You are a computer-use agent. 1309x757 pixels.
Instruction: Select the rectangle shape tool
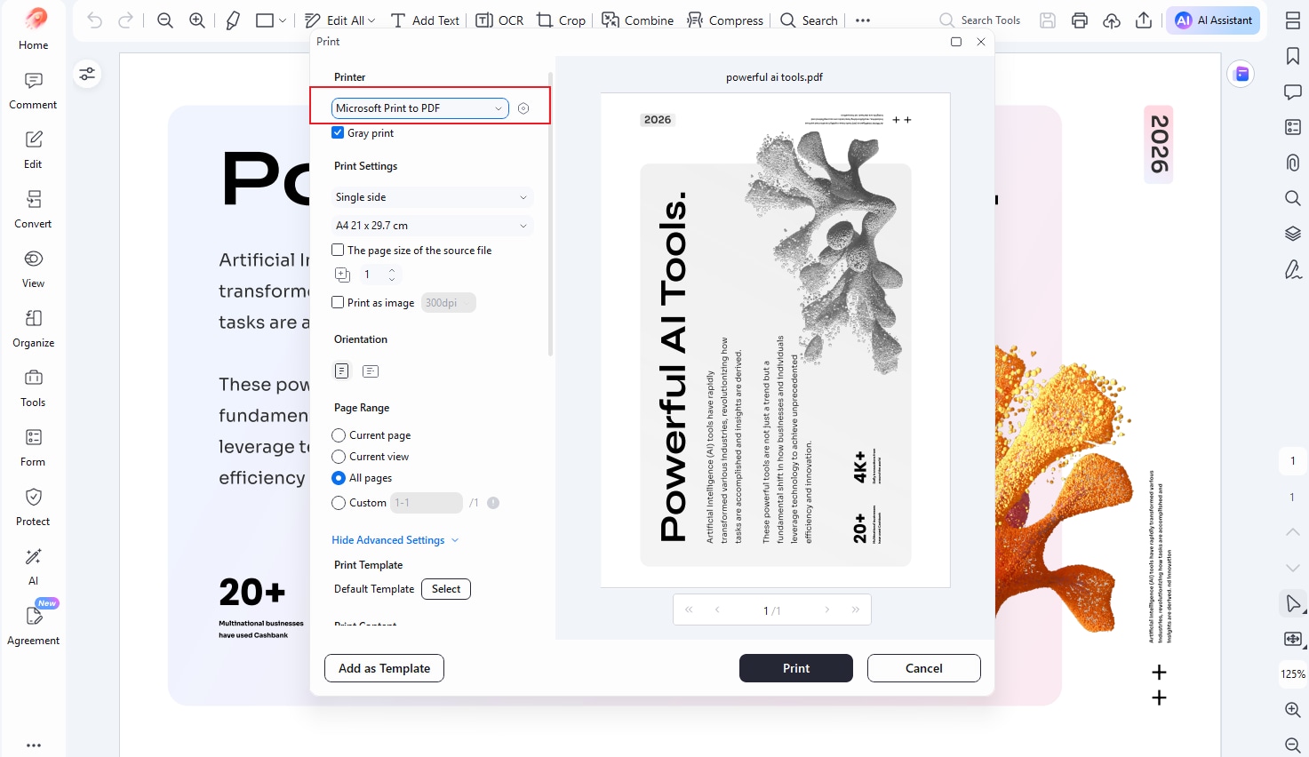[x=265, y=20]
